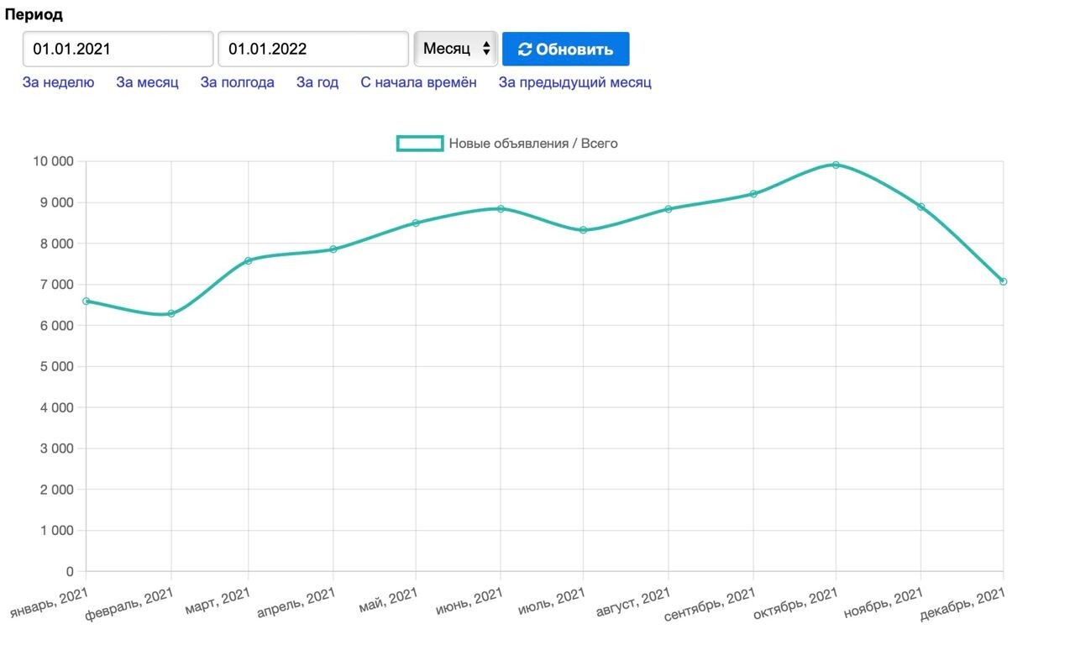Click the ноябрь 2021 data point
This screenshot has width=1075, height=645.
921,207
